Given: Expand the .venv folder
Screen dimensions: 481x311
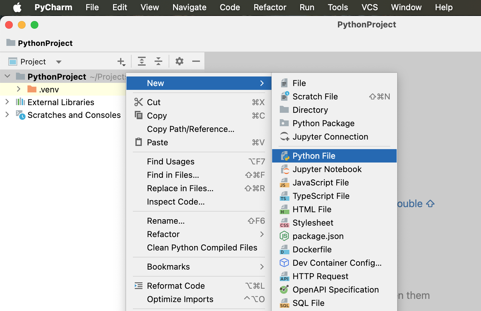Looking at the screenshot, I should pos(19,89).
